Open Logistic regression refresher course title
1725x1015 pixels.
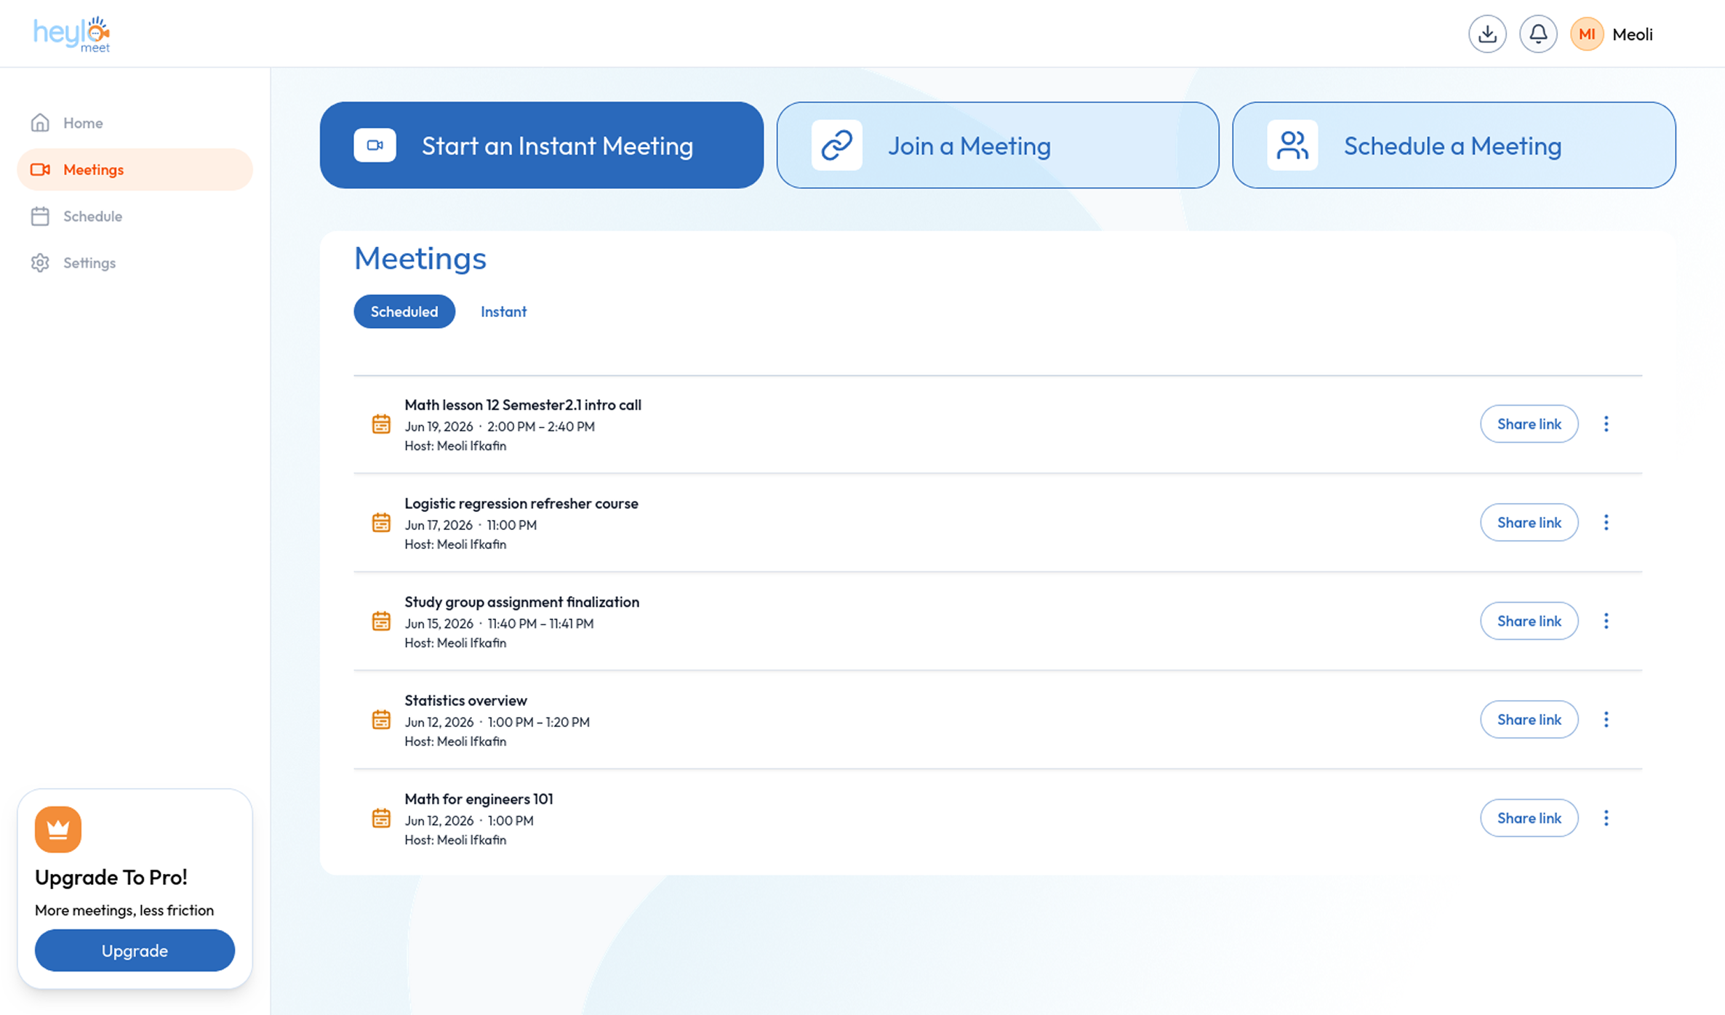(521, 503)
